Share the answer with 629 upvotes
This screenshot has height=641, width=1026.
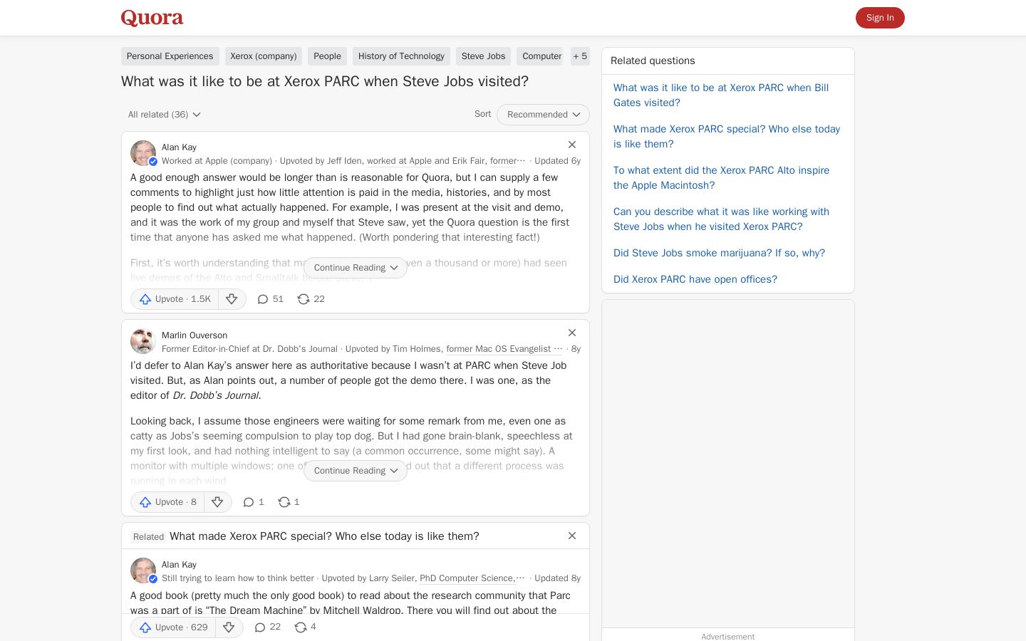click(x=305, y=627)
